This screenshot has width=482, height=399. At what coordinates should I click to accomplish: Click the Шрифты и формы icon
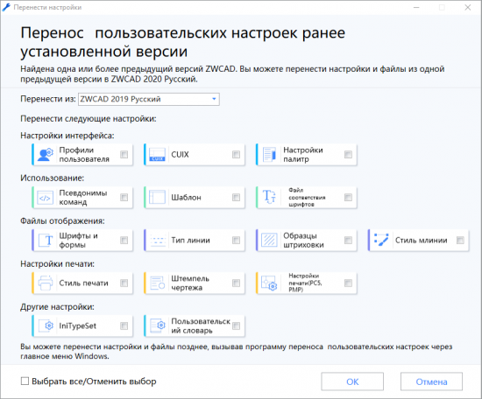[46, 241]
